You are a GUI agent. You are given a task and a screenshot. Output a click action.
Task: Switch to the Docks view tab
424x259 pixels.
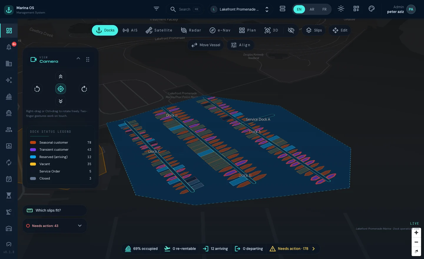point(105,30)
